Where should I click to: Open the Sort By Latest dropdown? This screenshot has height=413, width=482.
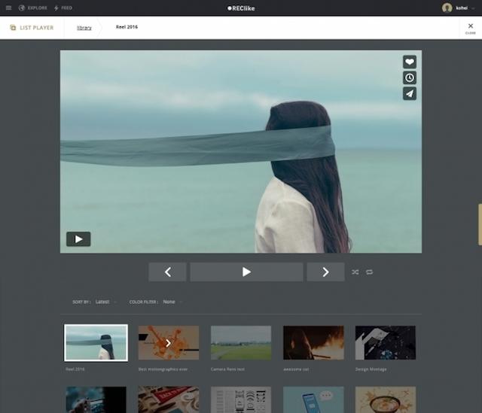[103, 302]
